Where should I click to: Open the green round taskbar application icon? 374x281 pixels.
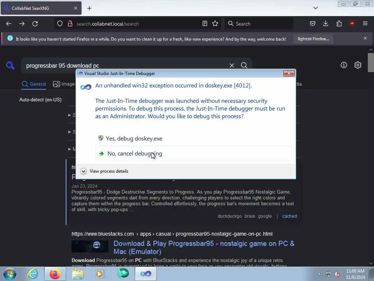point(123,273)
